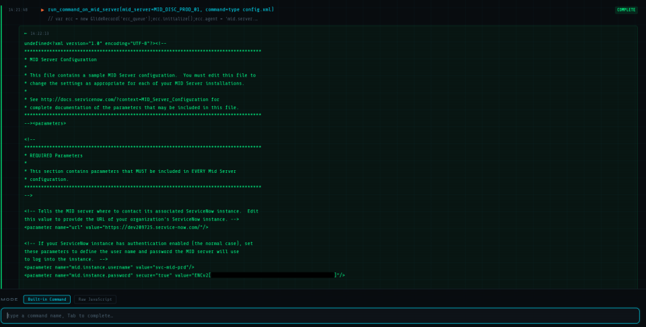Screen dimensions: 646x327
Task: Click the response arrow beside 14:22:13
Action: [x=26, y=34]
